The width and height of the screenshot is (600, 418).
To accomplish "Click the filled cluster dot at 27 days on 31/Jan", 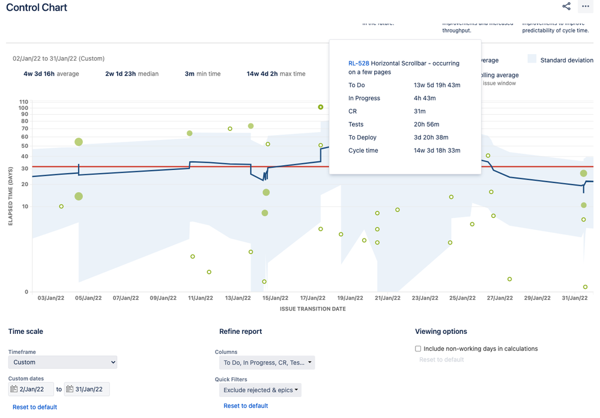I will [x=584, y=174].
